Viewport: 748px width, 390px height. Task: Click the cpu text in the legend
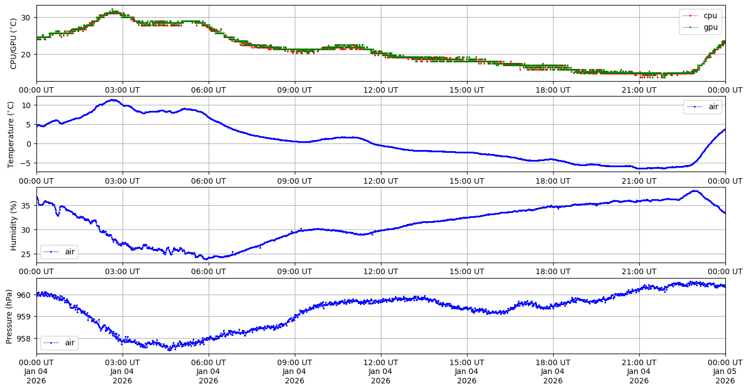pyautogui.click(x=710, y=15)
